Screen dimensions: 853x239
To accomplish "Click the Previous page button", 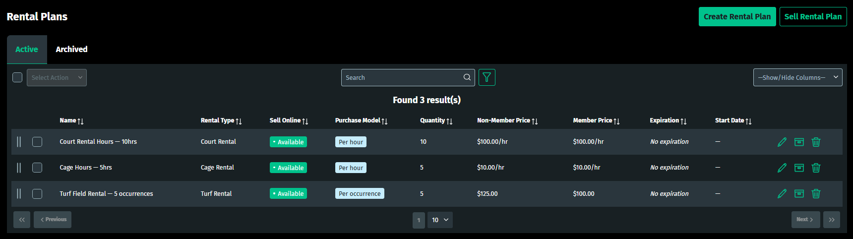I will point(53,220).
